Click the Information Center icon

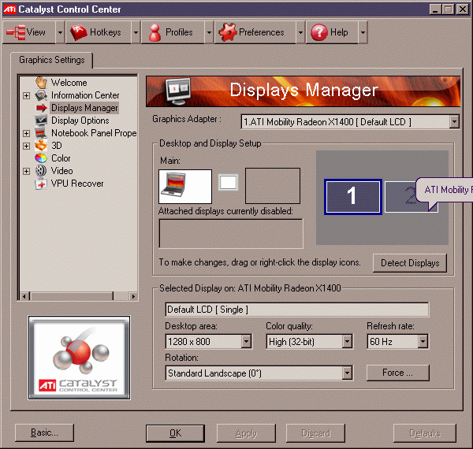pyautogui.click(x=41, y=95)
